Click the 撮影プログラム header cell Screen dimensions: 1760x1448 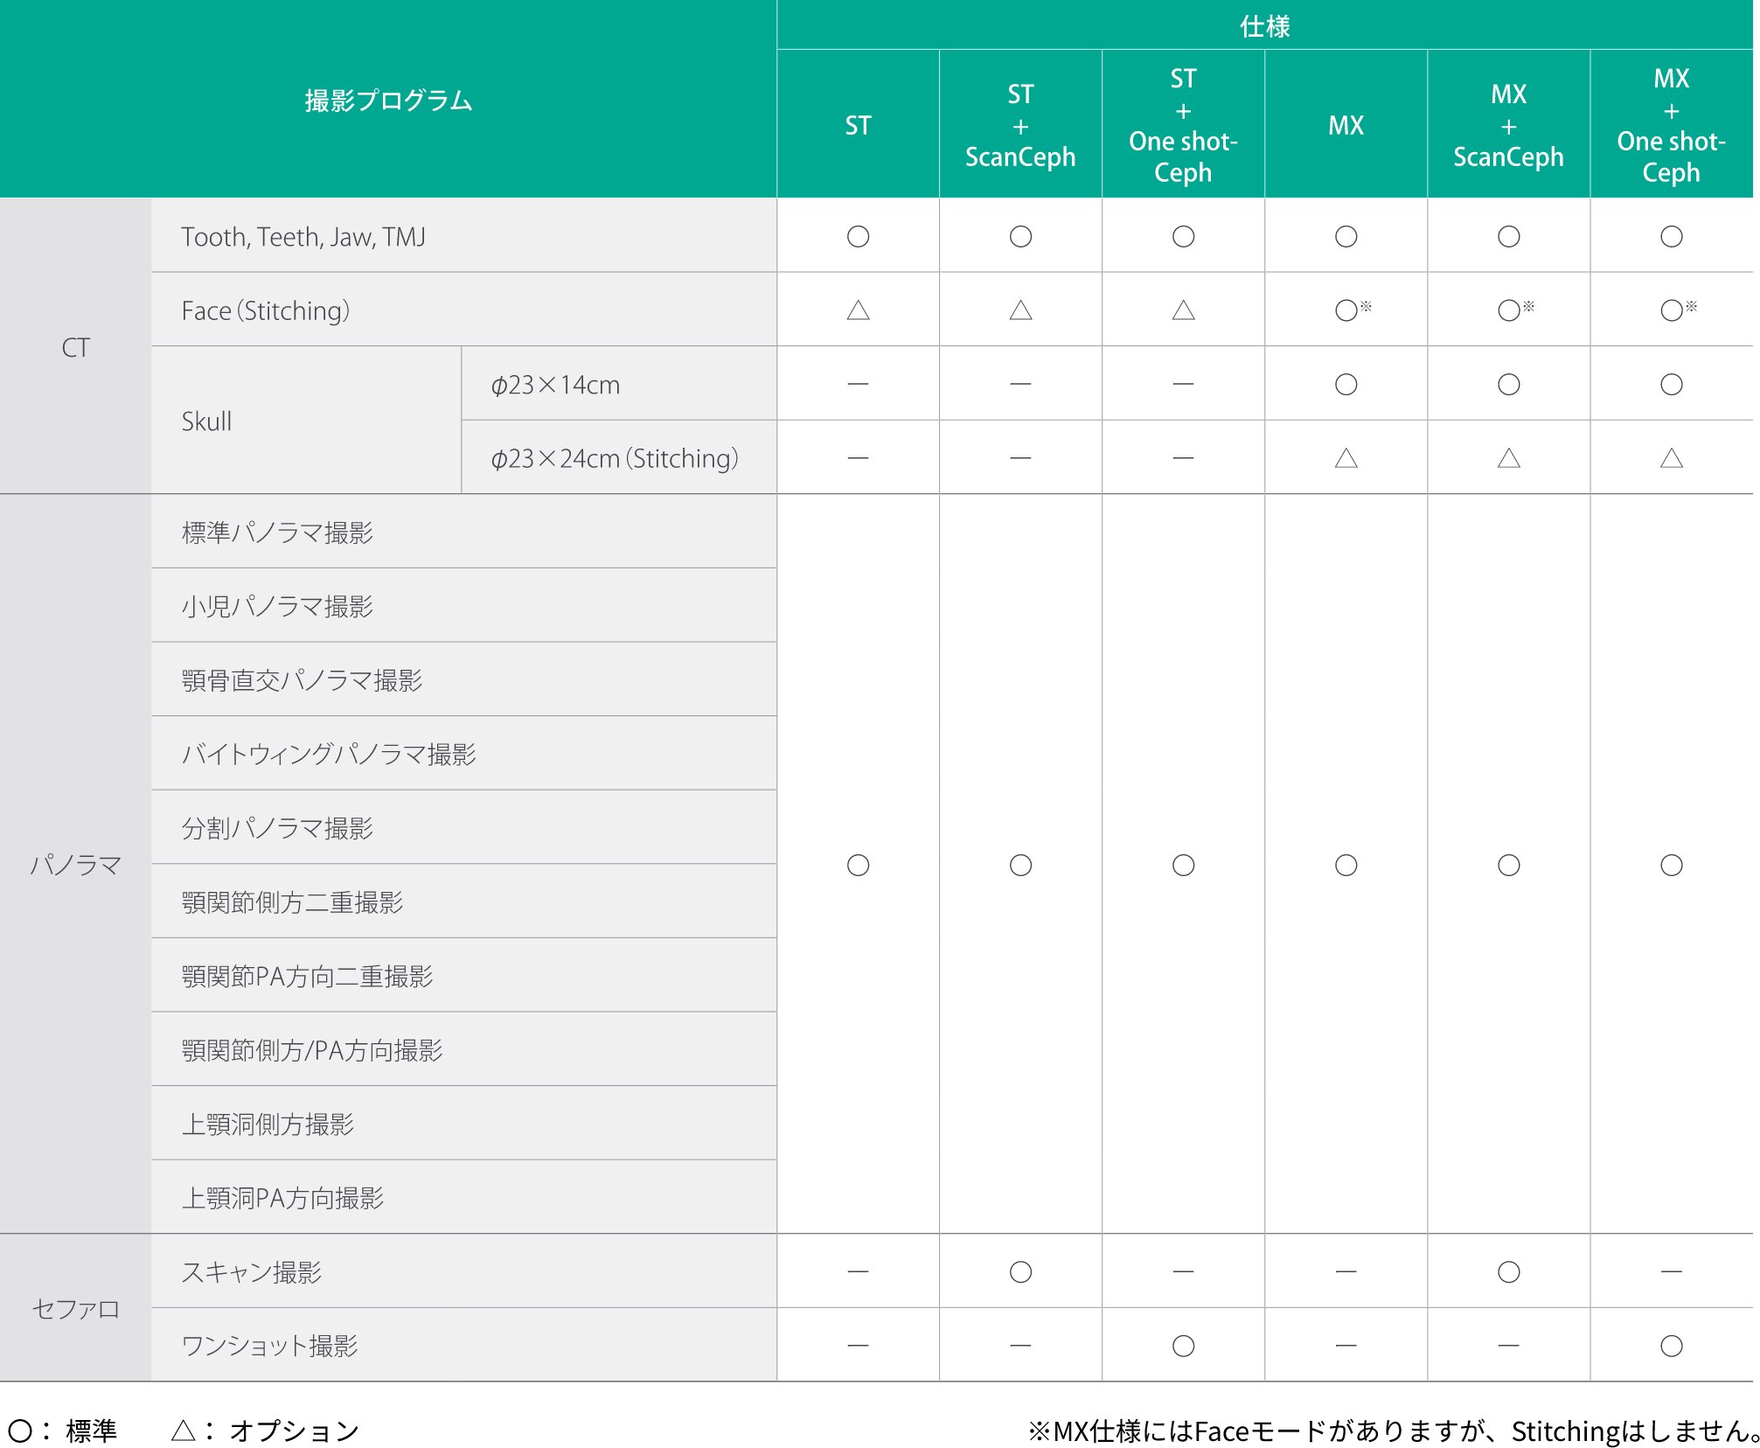[388, 101]
